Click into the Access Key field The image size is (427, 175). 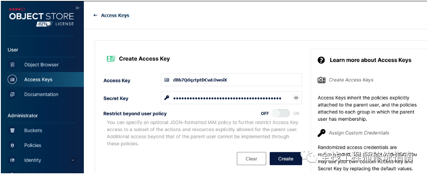click(x=231, y=80)
